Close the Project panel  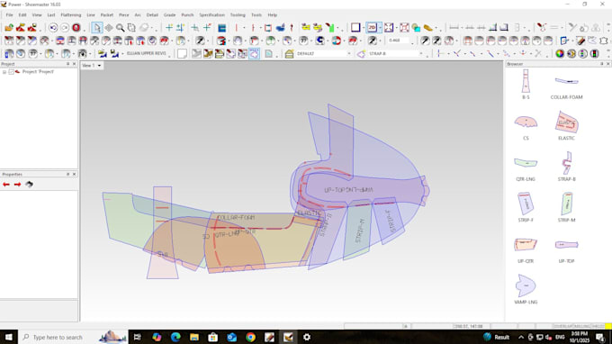click(74, 64)
